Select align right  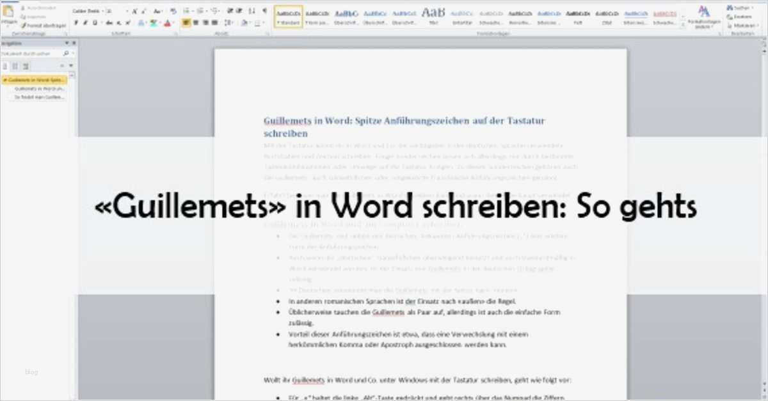click(207, 23)
